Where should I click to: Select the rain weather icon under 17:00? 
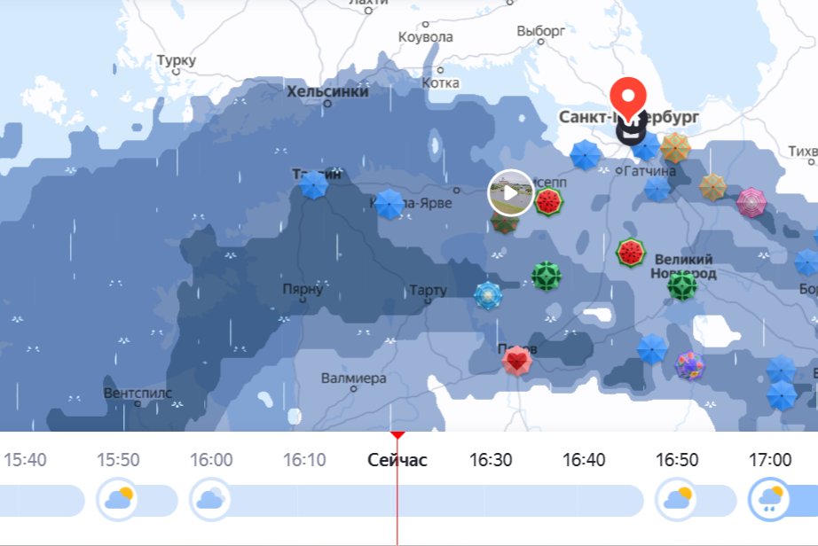(769, 499)
